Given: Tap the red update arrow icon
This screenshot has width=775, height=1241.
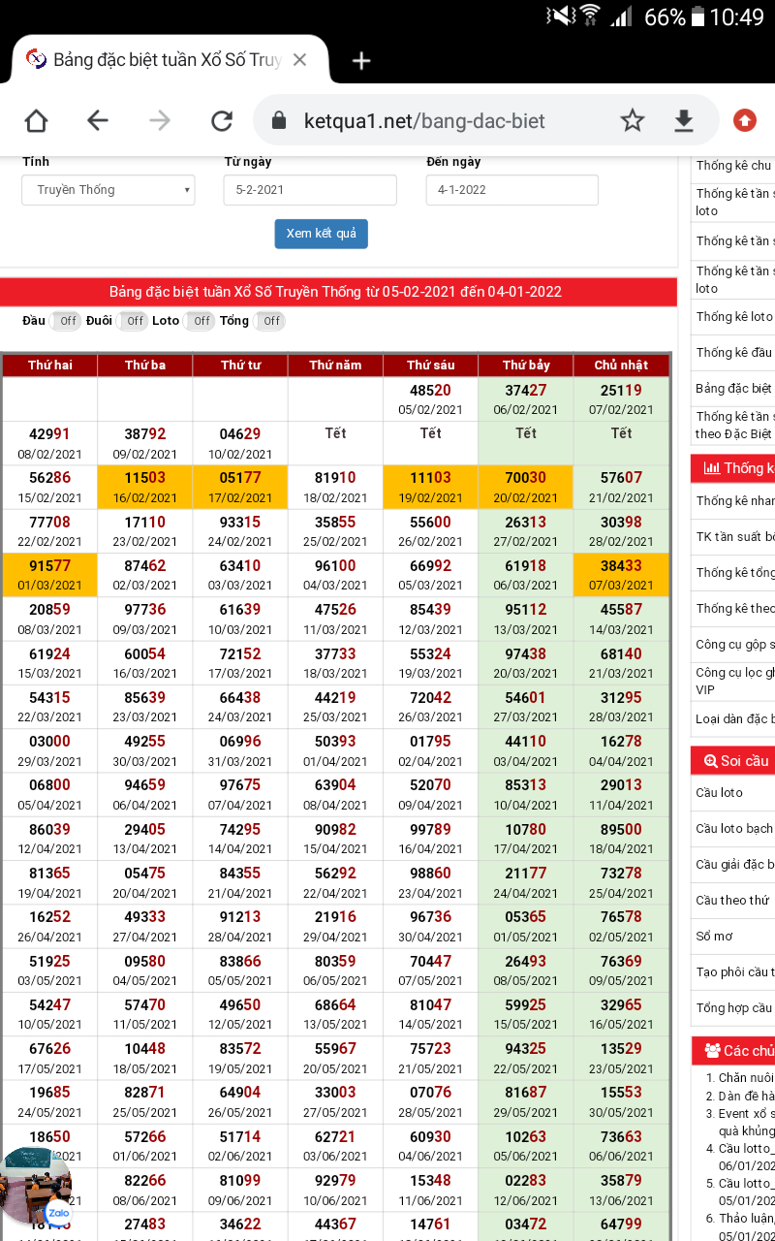Looking at the screenshot, I should tap(745, 120).
